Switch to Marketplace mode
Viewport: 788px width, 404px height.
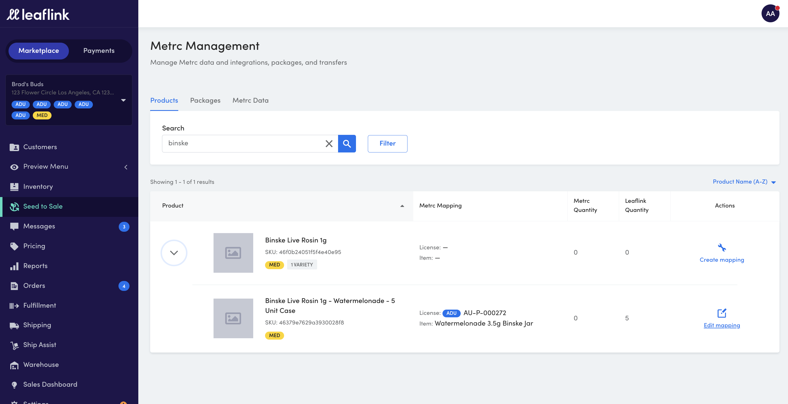click(39, 51)
